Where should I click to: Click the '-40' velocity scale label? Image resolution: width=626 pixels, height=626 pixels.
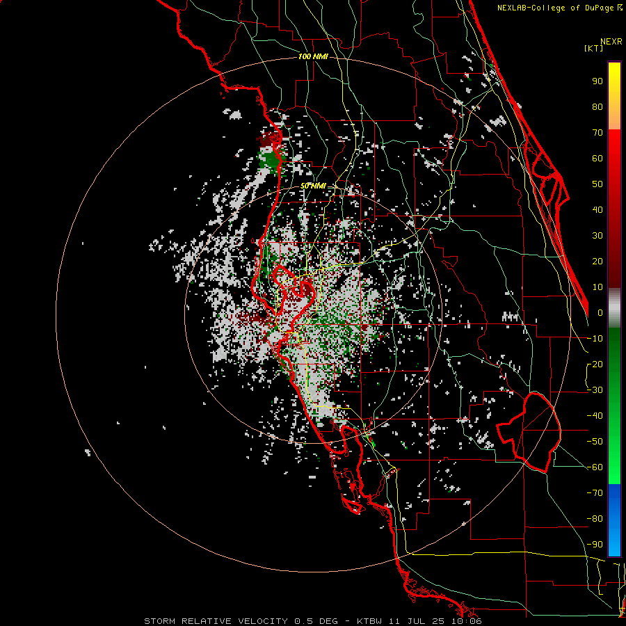click(x=595, y=416)
